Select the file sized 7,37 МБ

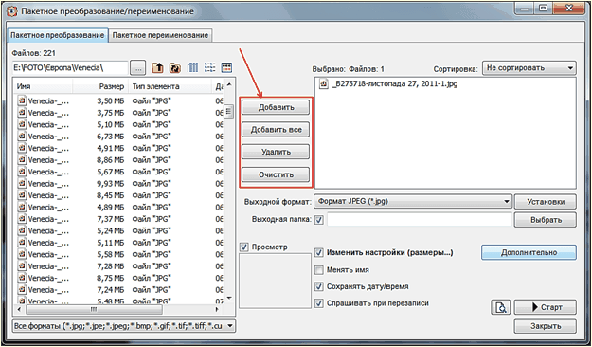coord(119,219)
